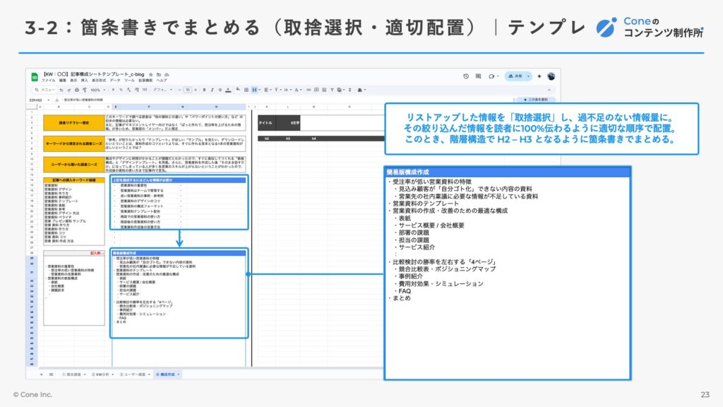Image resolution: width=723 pixels, height=407 pixels.
Task: Click the 共有 share button
Action: [518, 76]
